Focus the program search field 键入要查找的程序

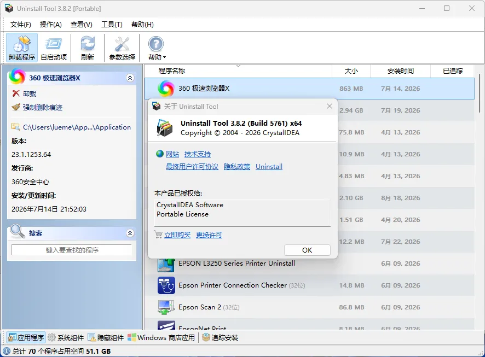coord(72,250)
